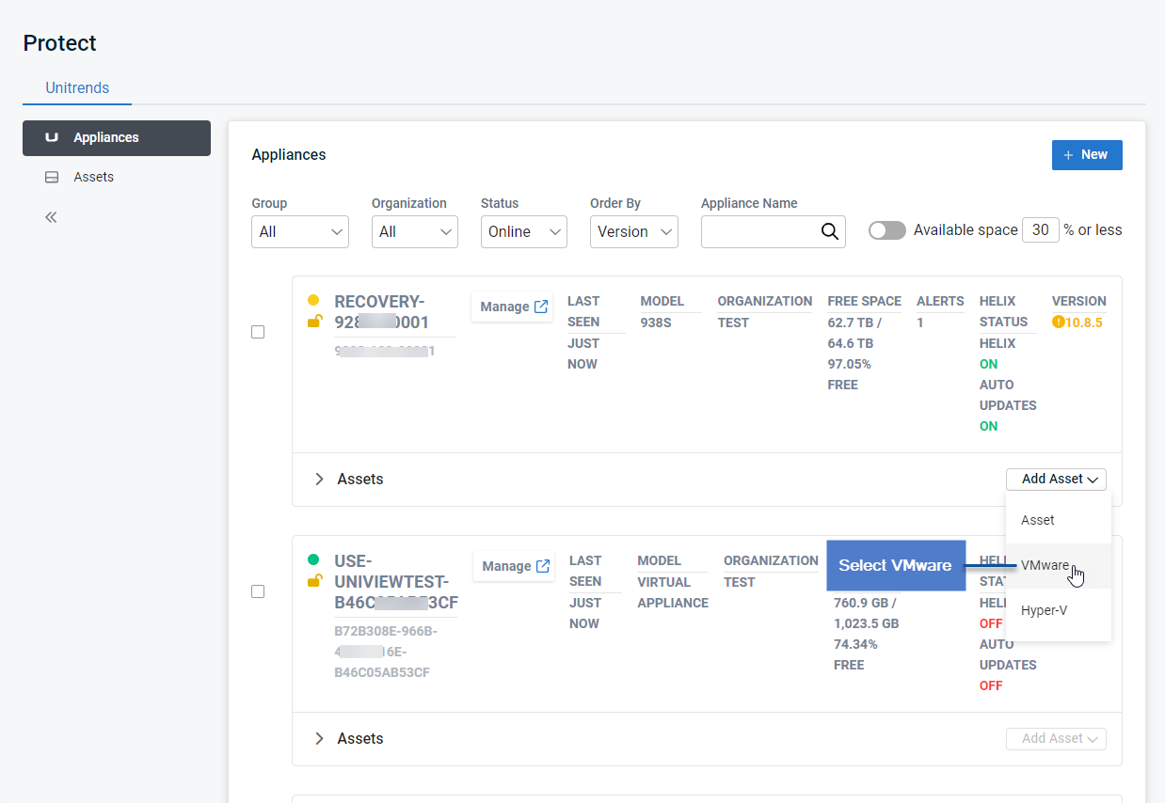
Task: Click the orange version warning icon
Action: [1058, 323]
